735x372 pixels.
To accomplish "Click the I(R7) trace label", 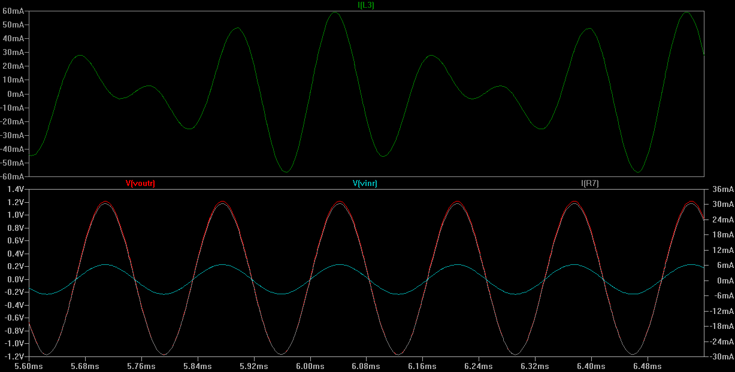I will click(590, 184).
